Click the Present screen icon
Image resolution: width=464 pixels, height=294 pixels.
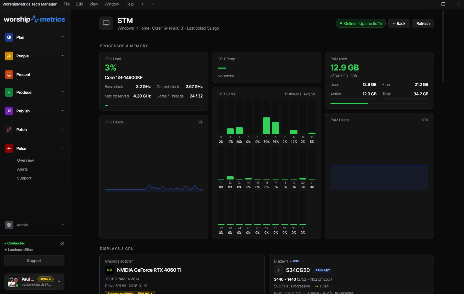click(x=9, y=75)
